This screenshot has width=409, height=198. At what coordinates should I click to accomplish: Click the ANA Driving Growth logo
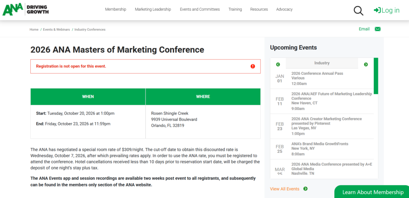tap(26, 9)
